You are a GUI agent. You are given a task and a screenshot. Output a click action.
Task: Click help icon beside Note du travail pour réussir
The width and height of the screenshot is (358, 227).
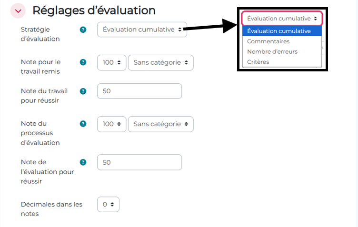(x=83, y=91)
